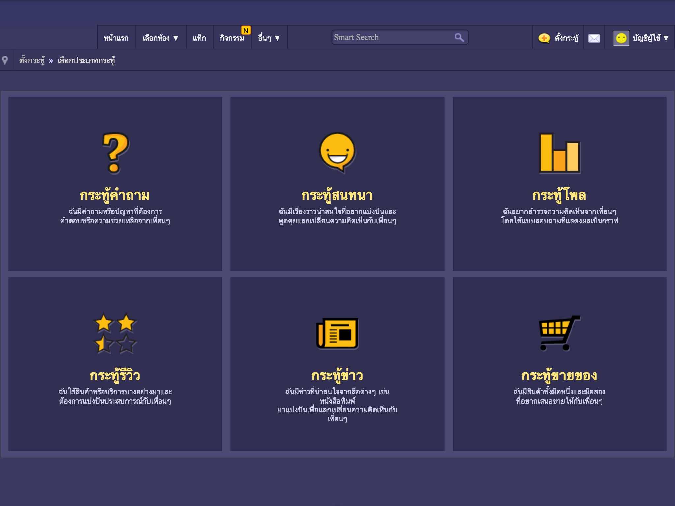
Task: Click the ตั้งกระทู้ breadcrumb link
Action: click(32, 60)
